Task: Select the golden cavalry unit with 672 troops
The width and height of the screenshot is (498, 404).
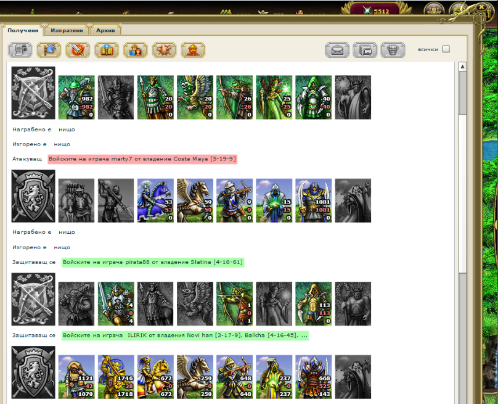Action: coord(155,377)
